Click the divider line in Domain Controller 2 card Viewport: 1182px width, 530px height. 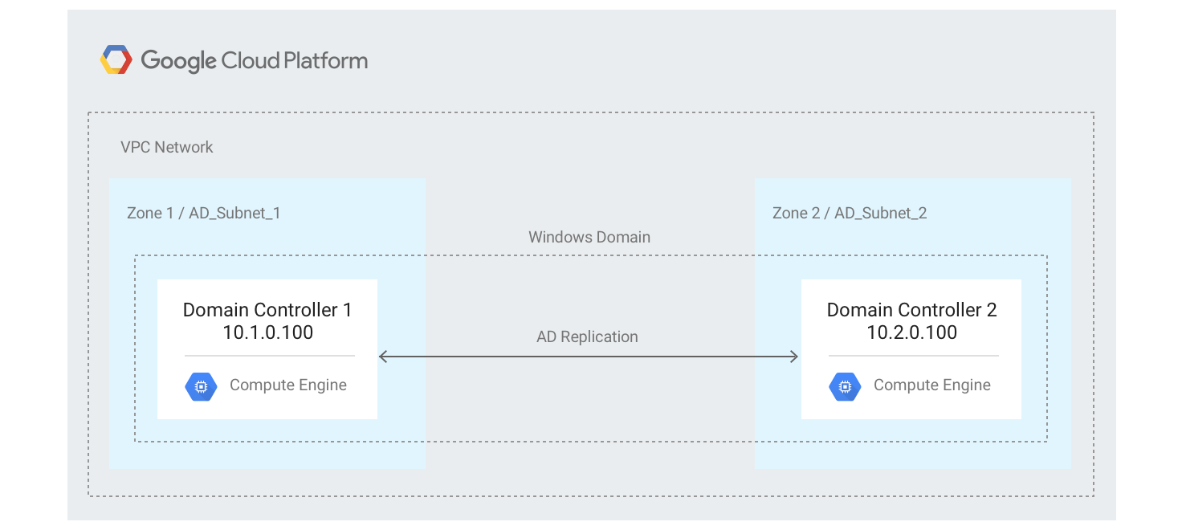click(x=913, y=356)
